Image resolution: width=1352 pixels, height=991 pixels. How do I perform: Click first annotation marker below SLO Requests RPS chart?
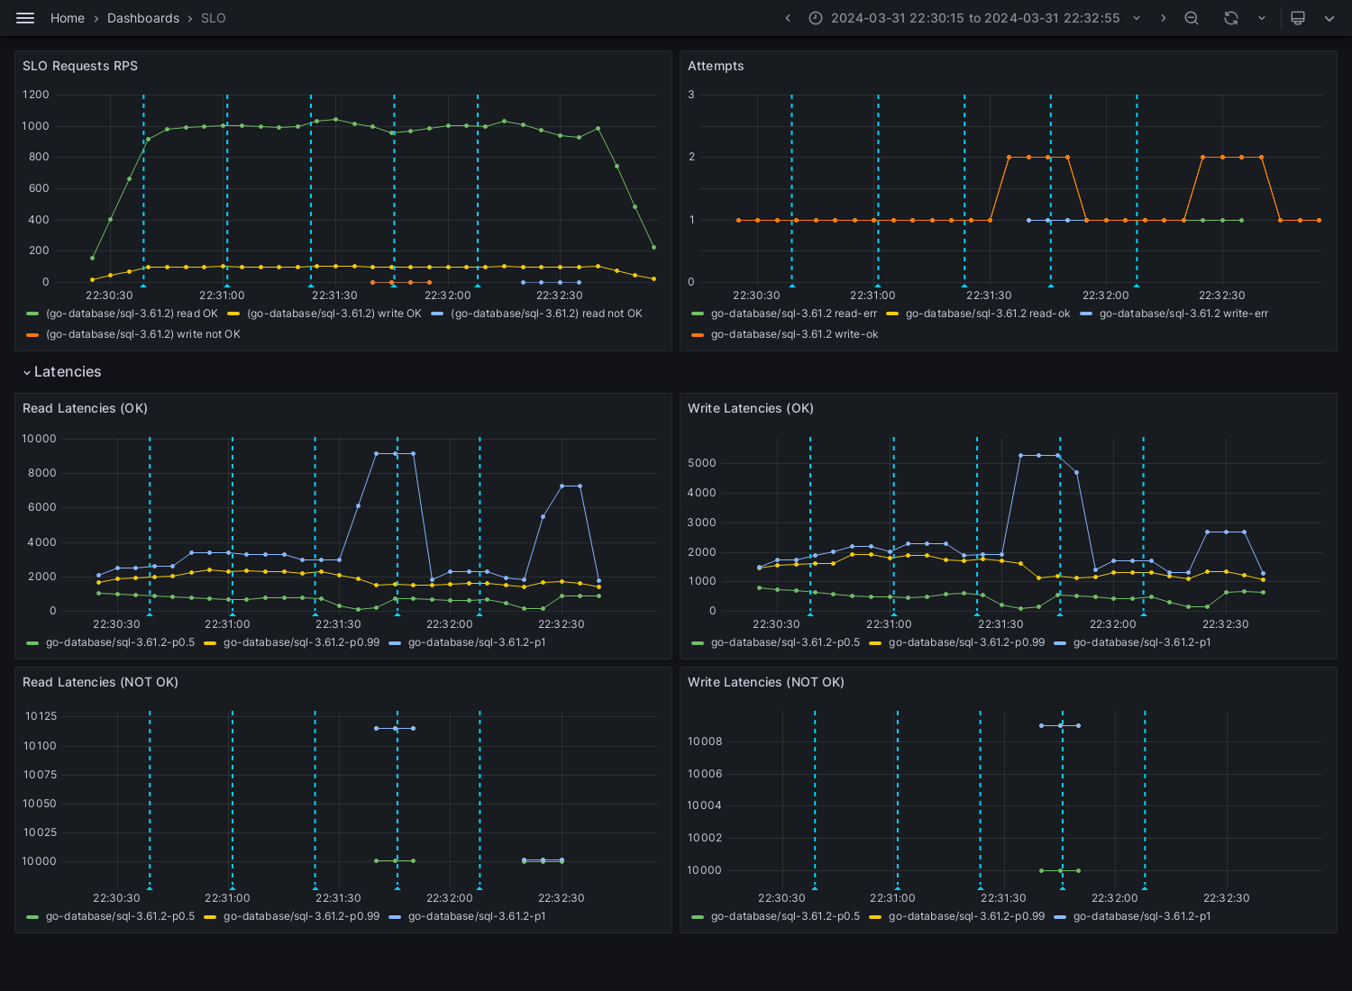point(143,285)
